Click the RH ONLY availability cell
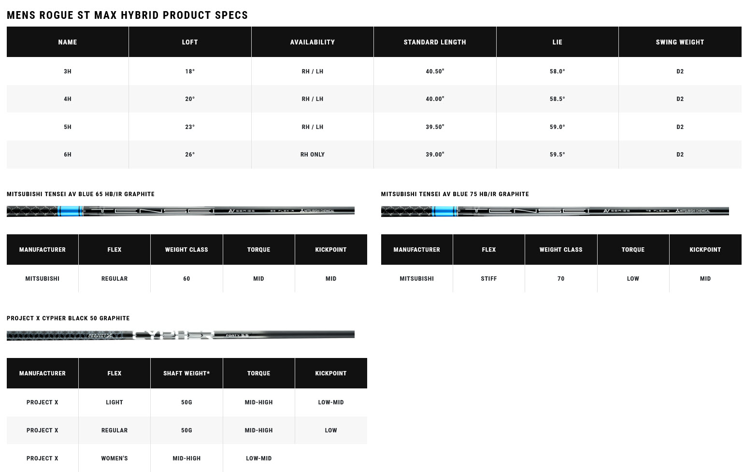 tap(312, 155)
